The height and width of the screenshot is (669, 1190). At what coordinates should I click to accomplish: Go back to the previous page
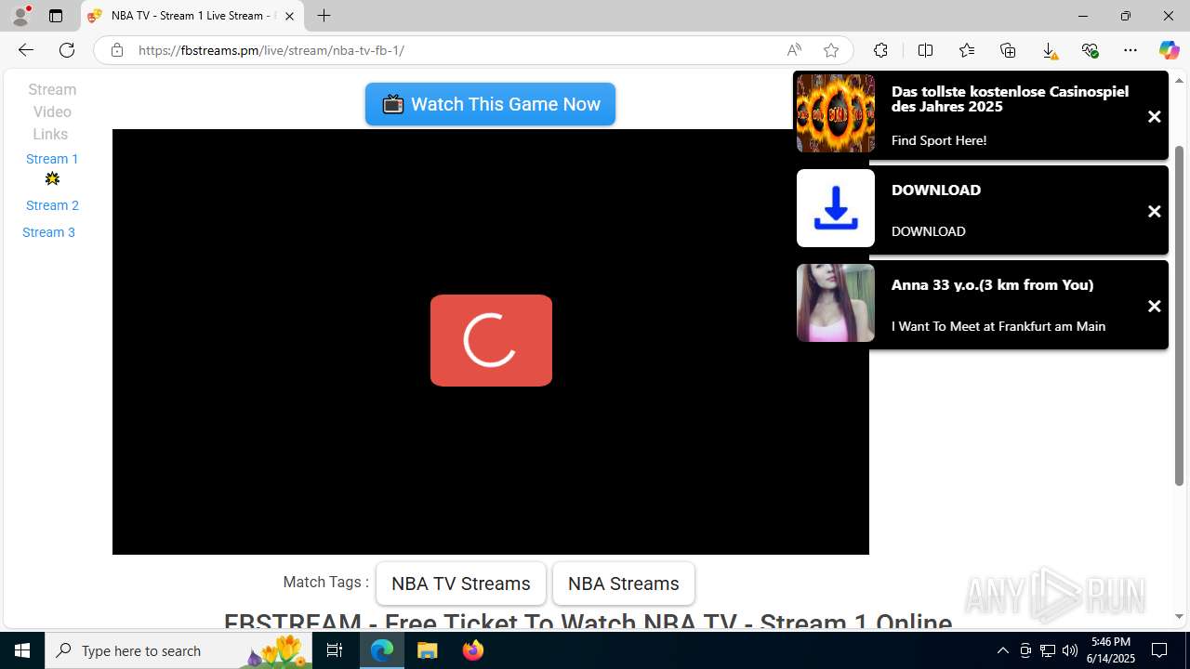(x=26, y=50)
